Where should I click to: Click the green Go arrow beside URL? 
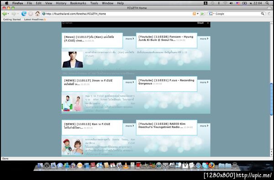(x=202, y=14)
